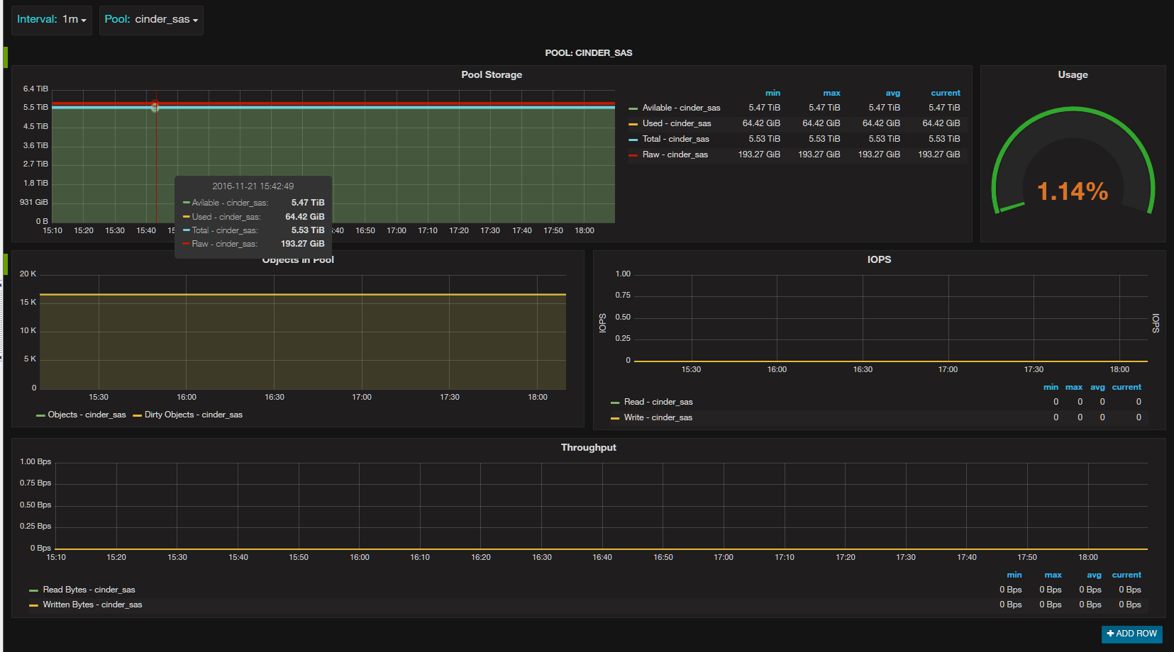The height and width of the screenshot is (652, 1174).
Task: Toggle the 'Read - cinder_sas' series in IOPS
Action: [658, 402]
